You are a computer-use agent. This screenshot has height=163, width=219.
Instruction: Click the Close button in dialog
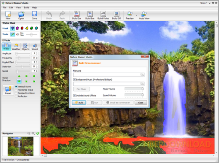pos(140,103)
